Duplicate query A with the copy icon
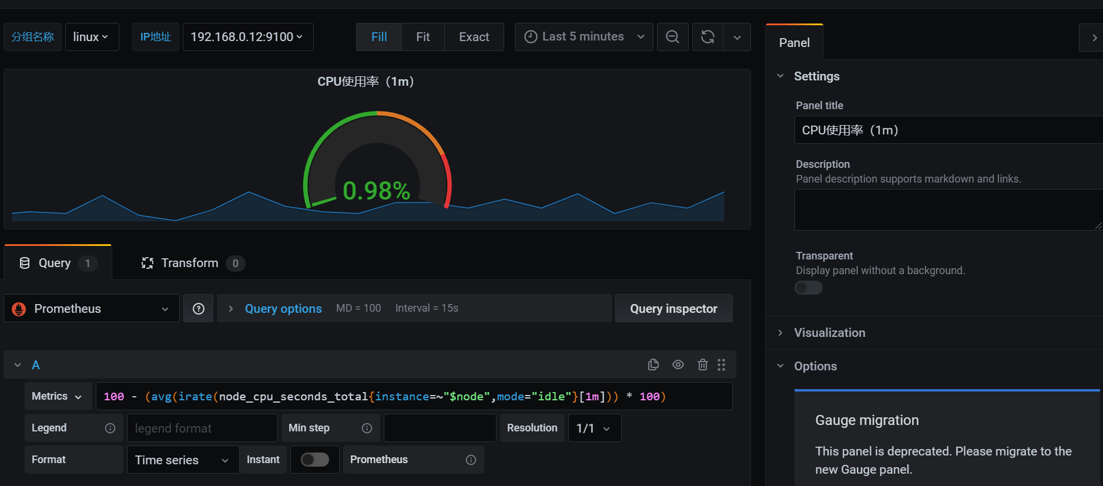Image resolution: width=1103 pixels, height=486 pixels. 653,365
